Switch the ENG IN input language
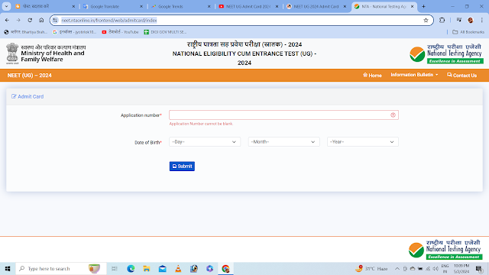The height and width of the screenshot is (275, 489). tap(445, 268)
